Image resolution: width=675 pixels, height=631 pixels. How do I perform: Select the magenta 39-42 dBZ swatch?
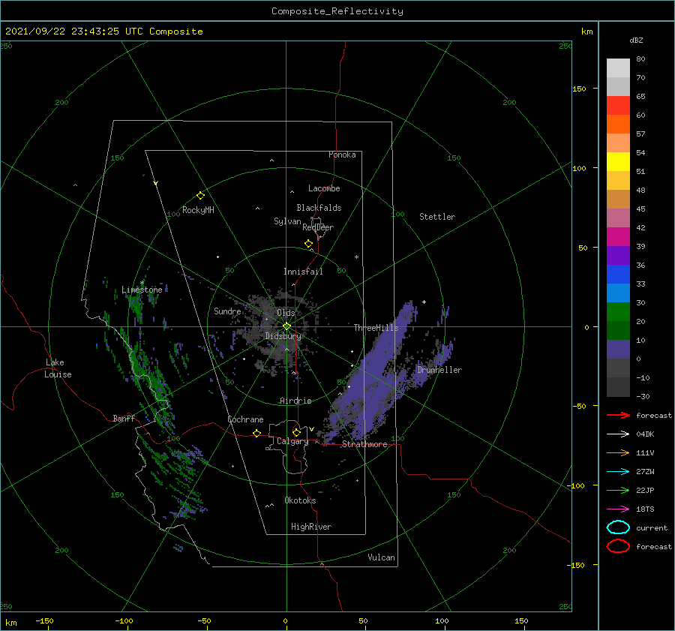coord(618,237)
